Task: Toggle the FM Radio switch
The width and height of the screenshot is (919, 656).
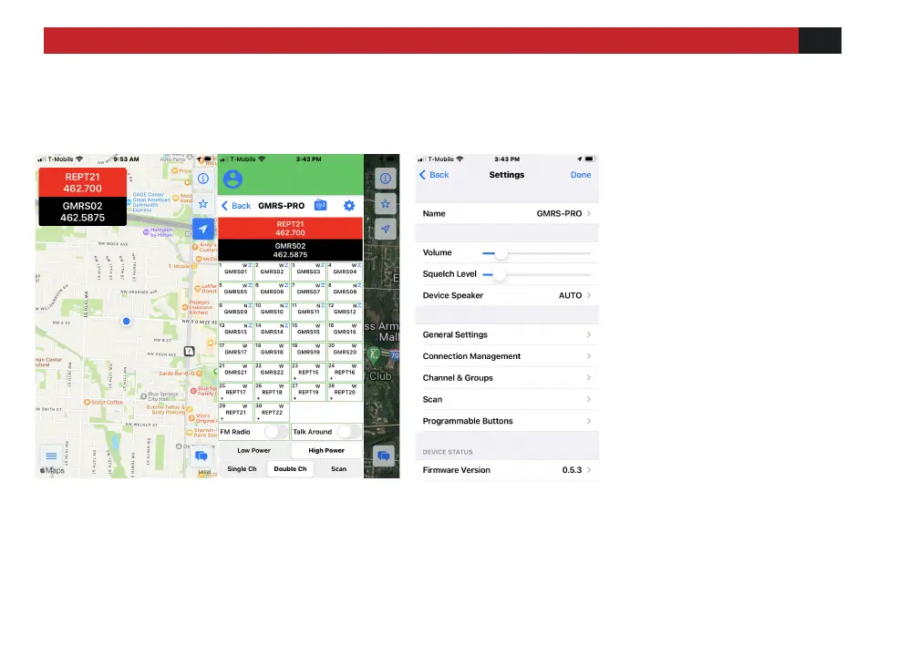Action: (x=276, y=432)
